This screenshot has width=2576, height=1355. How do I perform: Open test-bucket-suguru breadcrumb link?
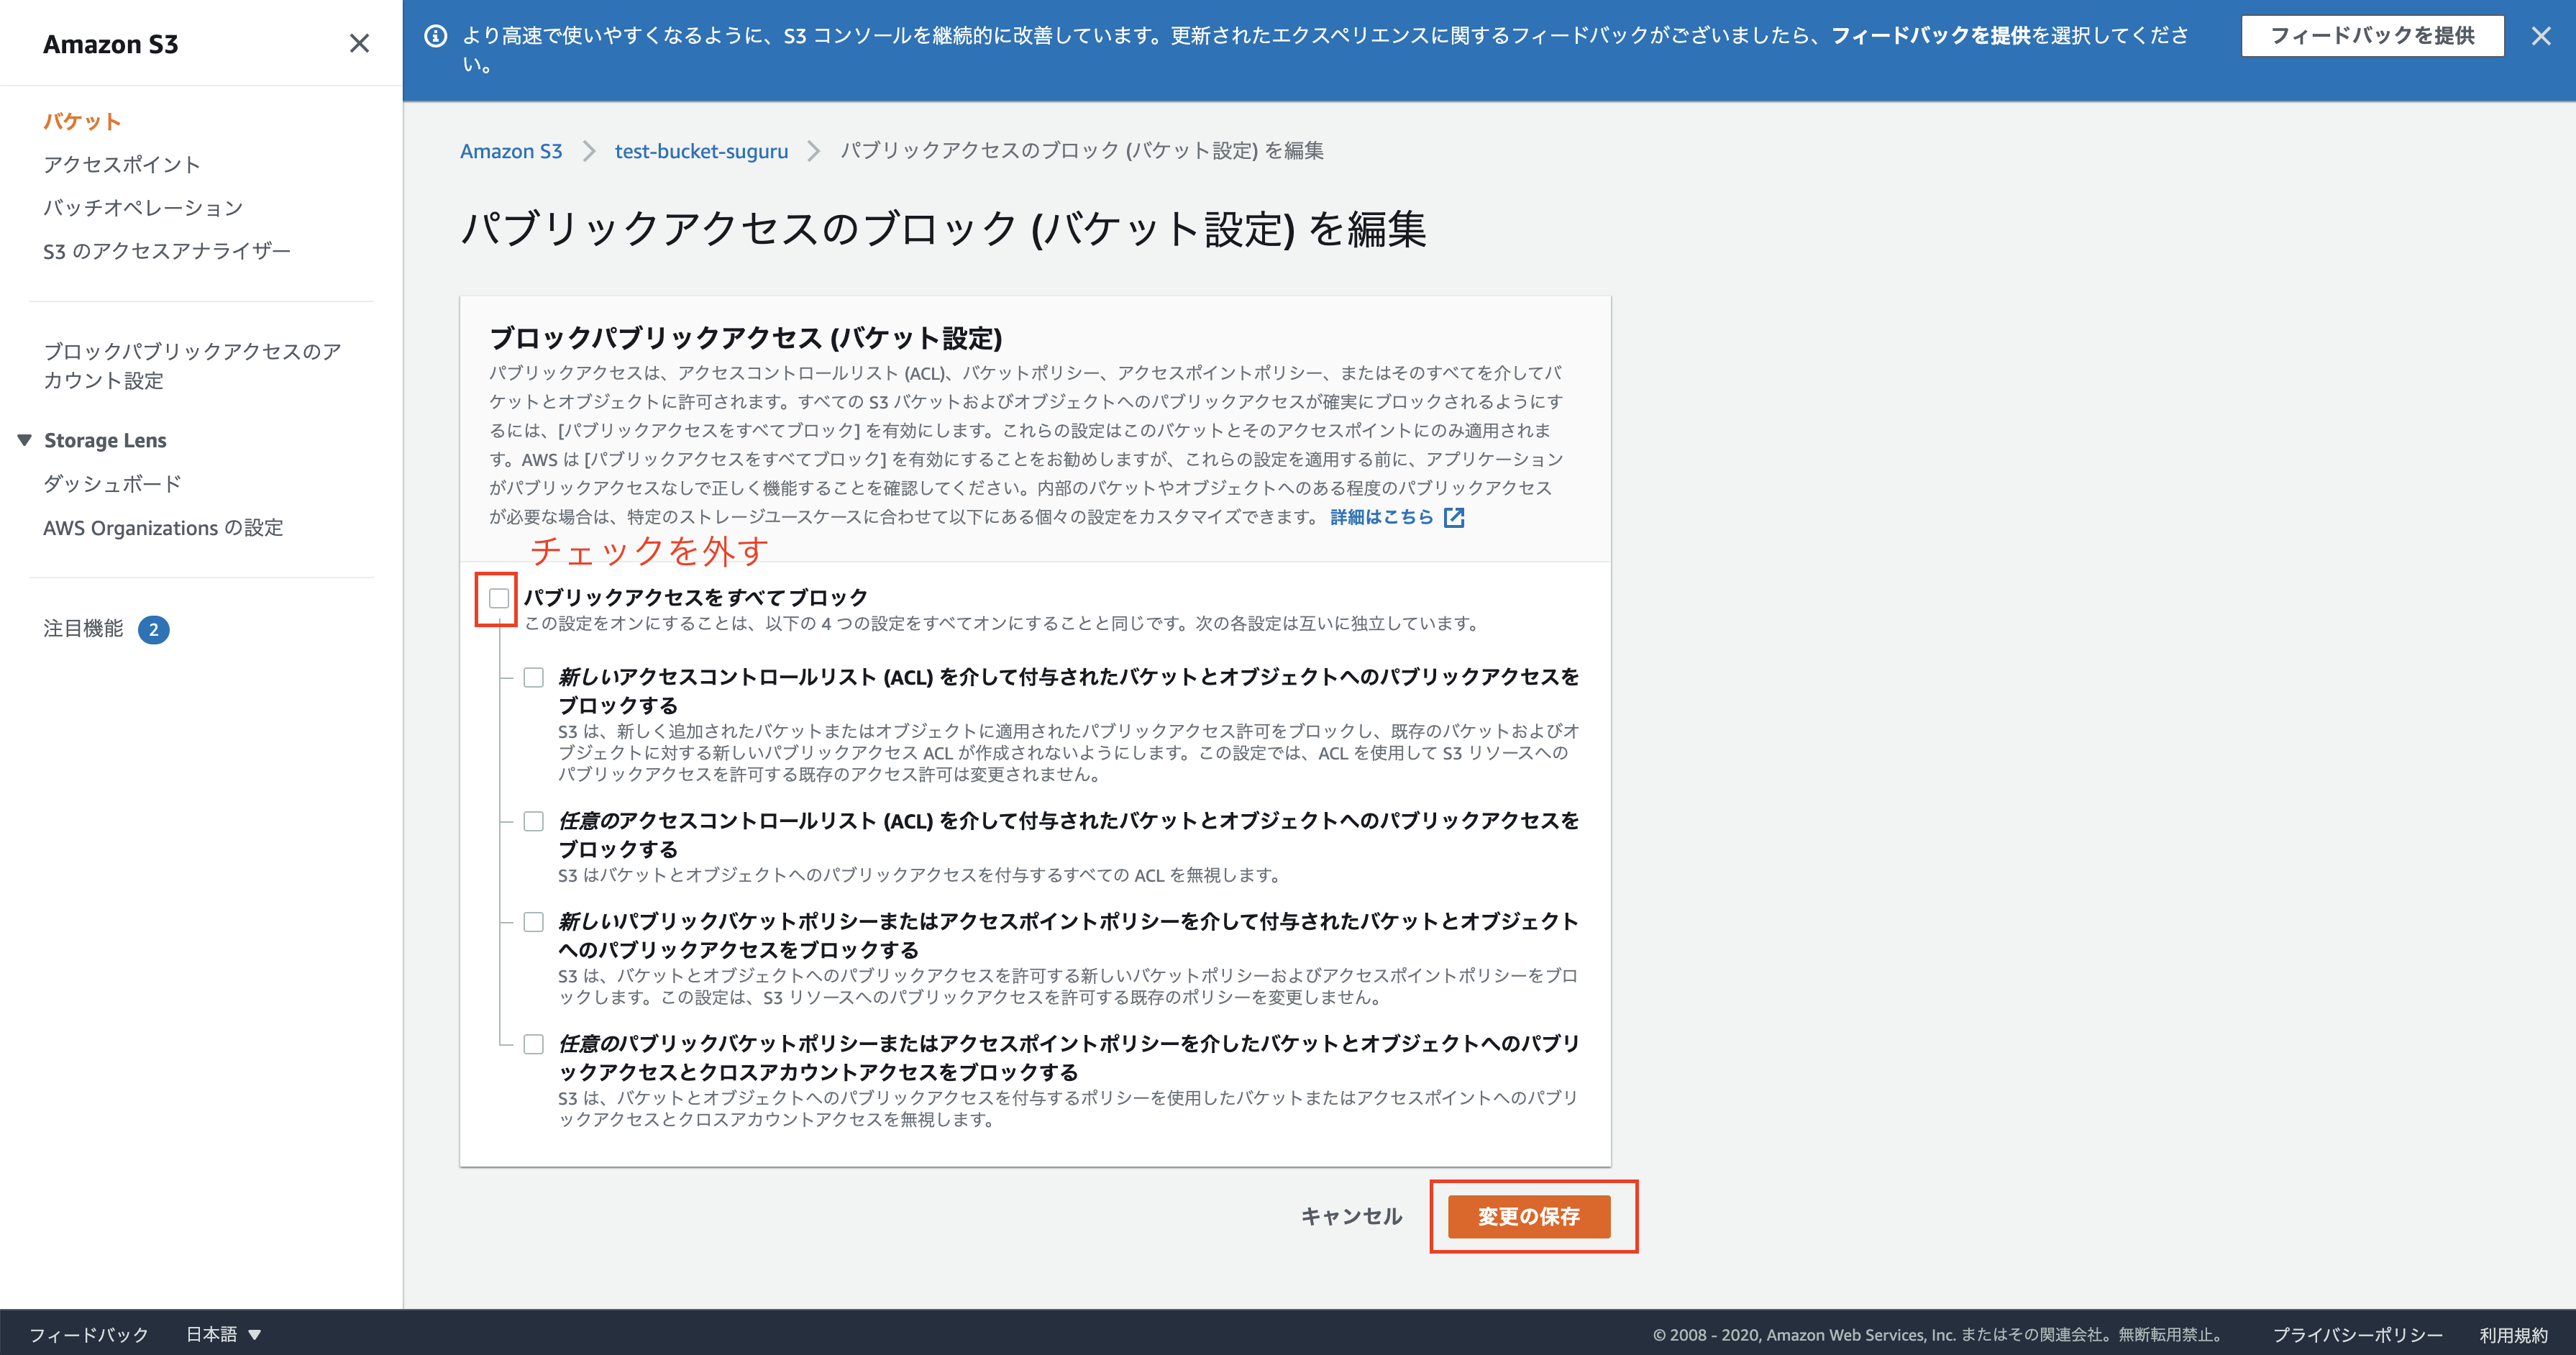[701, 151]
